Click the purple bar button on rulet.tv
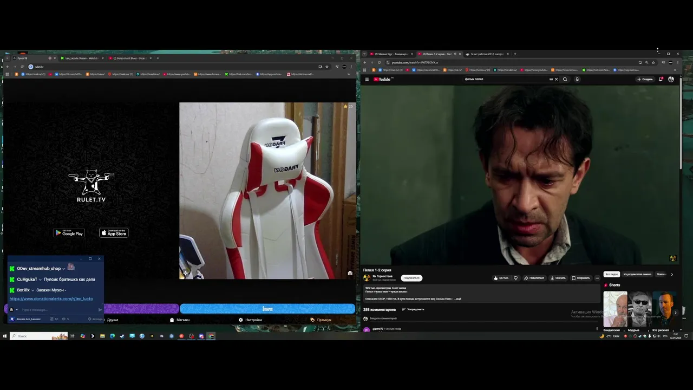693x390 pixels. (x=141, y=309)
